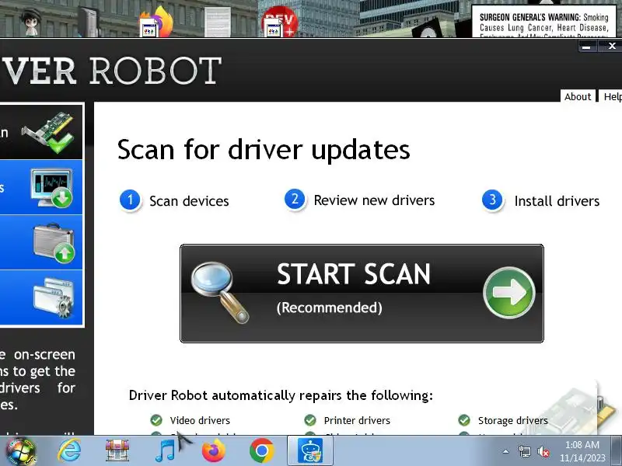The image size is (622, 466).
Task: Click step 2 Review new drivers circle
Action: (295, 200)
